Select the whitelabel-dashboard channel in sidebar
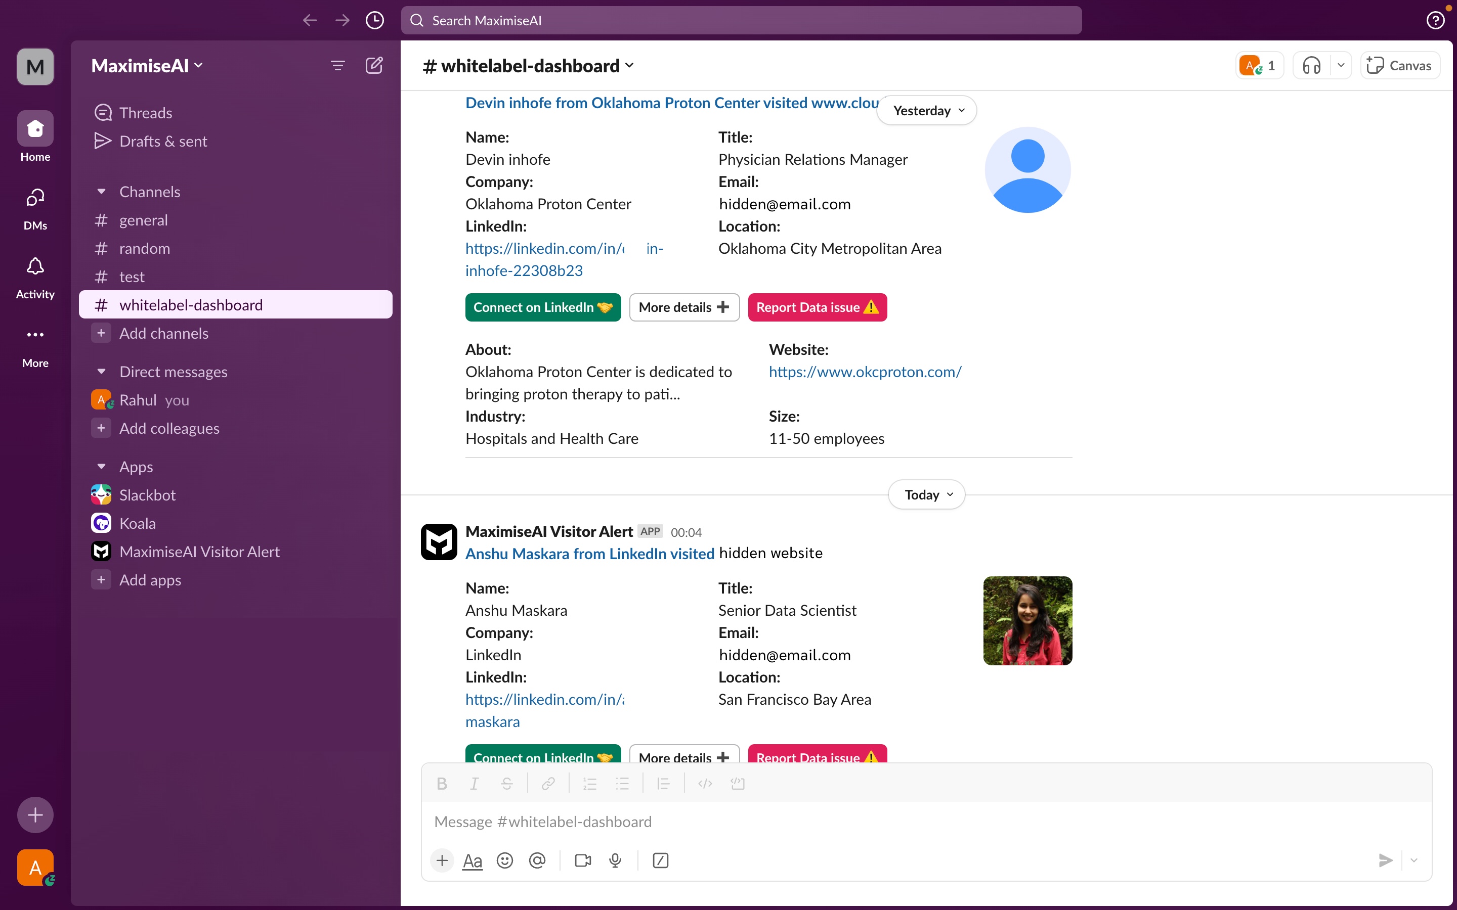This screenshot has height=910, width=1457. pos(235,304)
